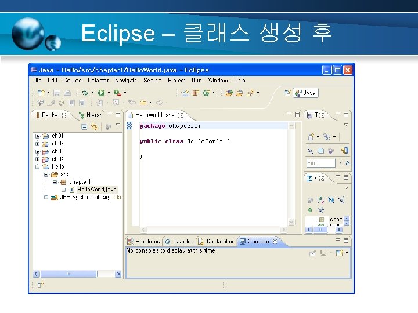Click the Search flashlight icon

[x=251, y=93]
